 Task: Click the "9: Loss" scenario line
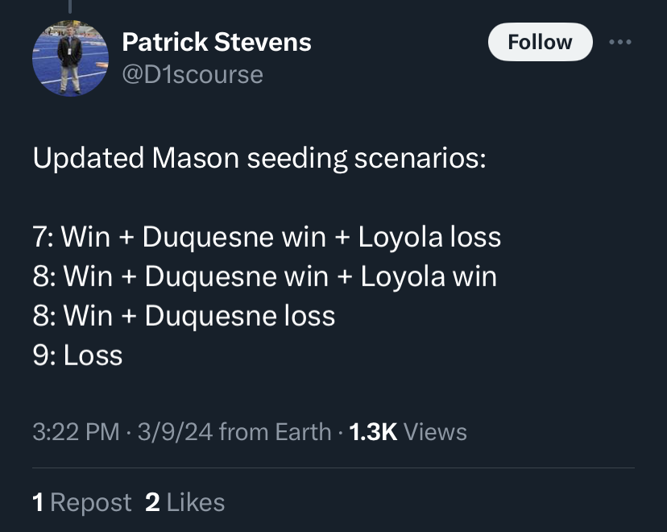[77, 355]
